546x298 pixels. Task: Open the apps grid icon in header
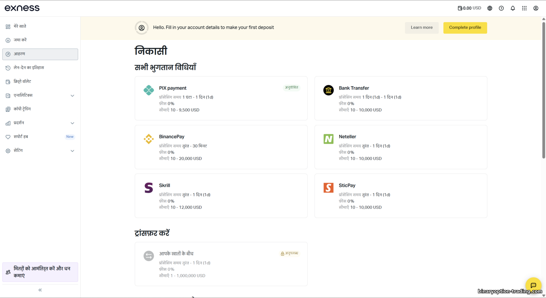pyautogui.click(x=524, y=8)
